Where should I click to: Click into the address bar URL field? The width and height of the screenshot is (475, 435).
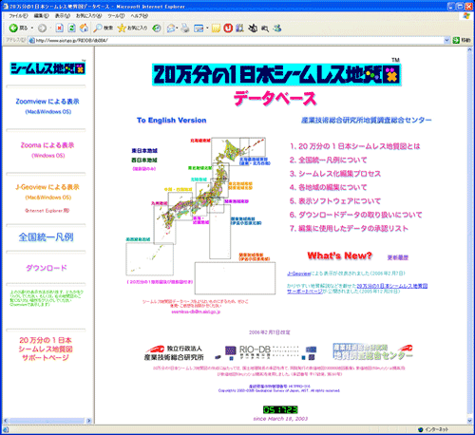click(236, 40)
